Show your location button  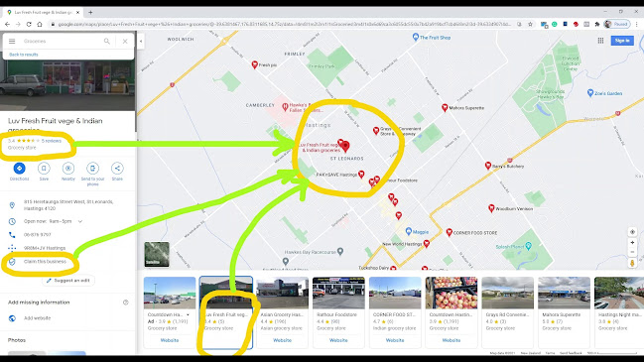(x=632, y=232)
